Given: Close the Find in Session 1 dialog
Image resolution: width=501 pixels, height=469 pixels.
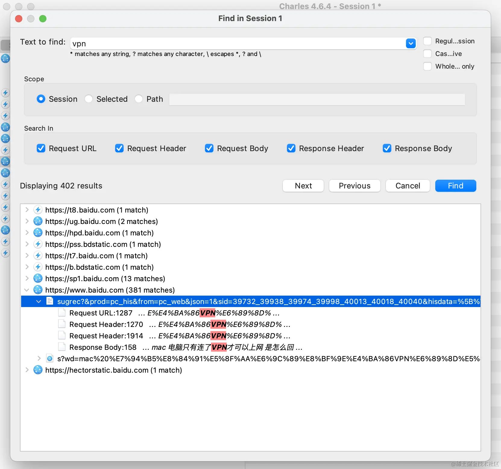Looking at the screenshot, I should 19,19.
